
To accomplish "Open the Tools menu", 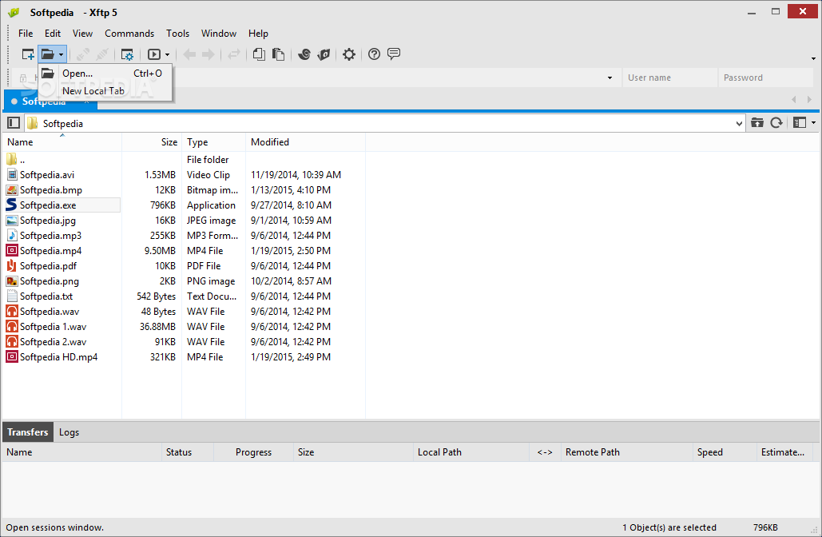I will tap(177, 34).
